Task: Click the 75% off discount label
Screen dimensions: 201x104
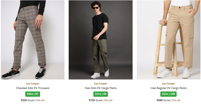Action: [40, 100]
